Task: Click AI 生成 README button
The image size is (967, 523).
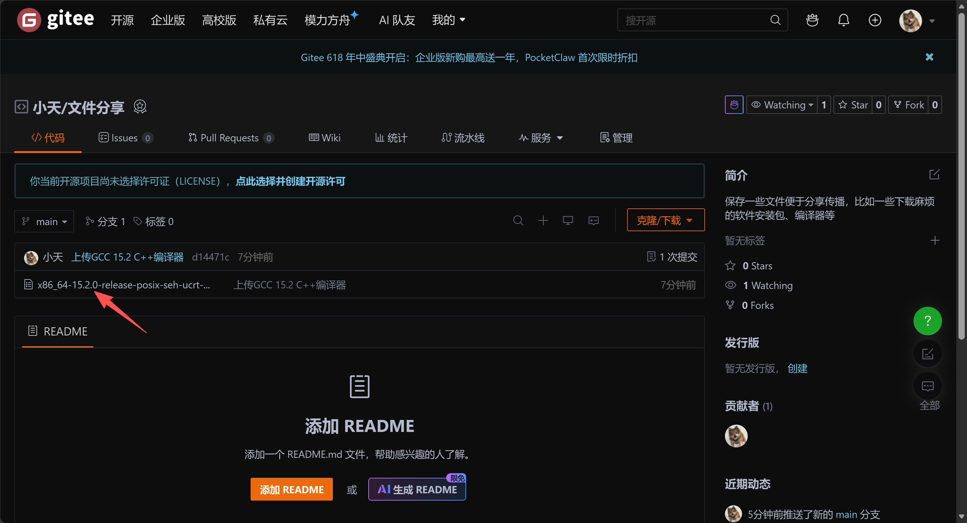Action: click(417, 489)
